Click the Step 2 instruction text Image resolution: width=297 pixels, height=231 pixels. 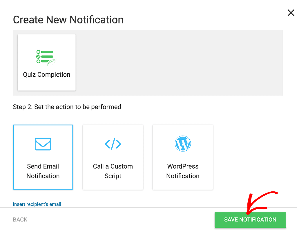coord(67,107)
